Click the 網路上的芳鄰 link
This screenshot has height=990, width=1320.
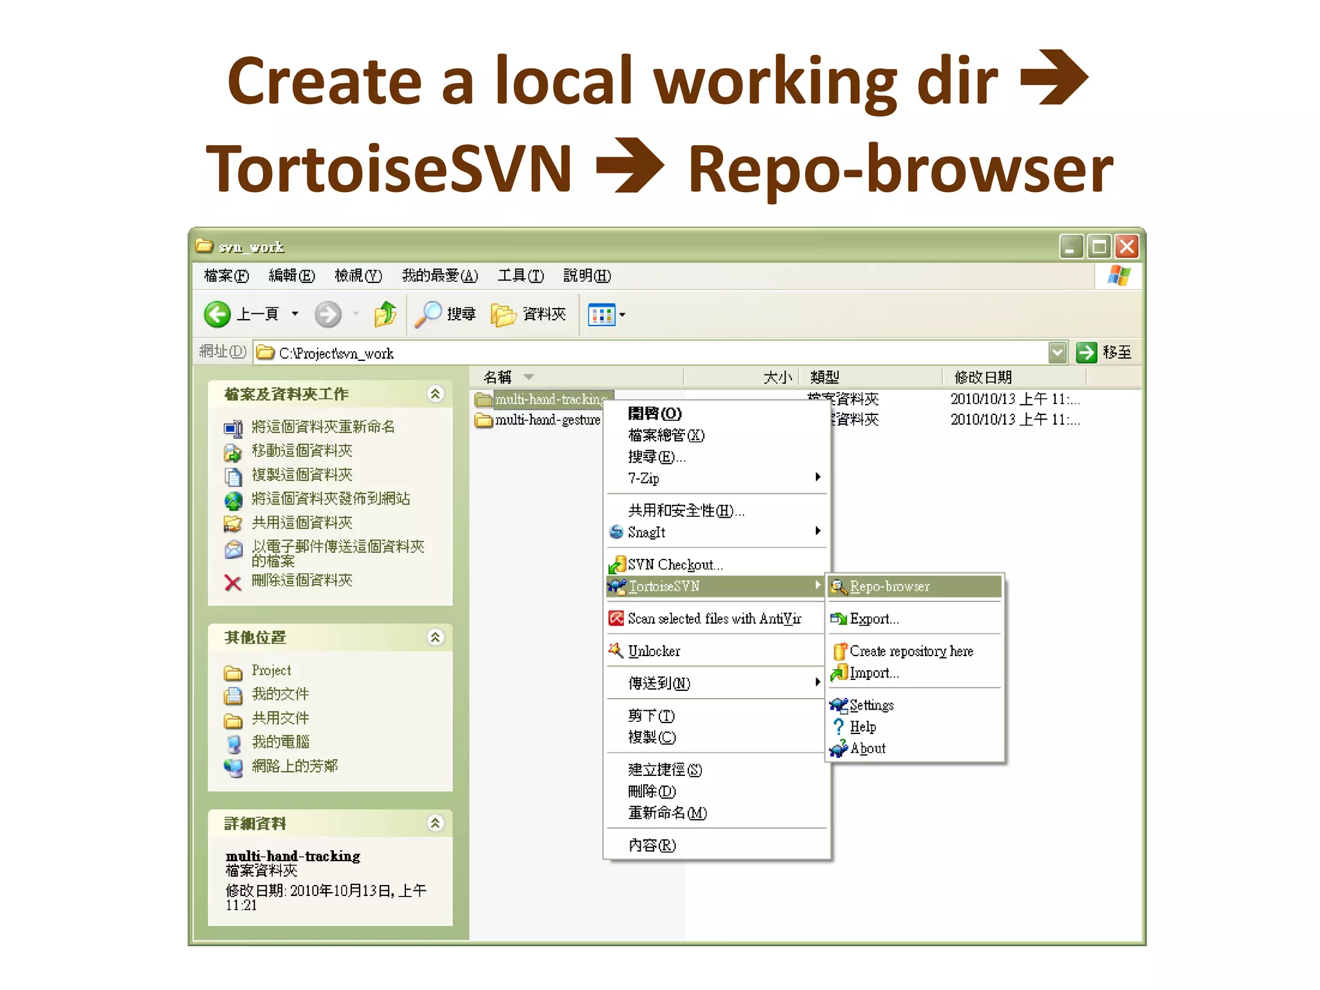pyautogui.click(x=295, y=766)
